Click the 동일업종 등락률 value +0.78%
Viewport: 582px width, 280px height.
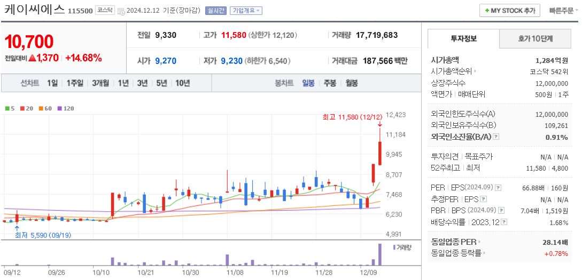coord(556,254)
